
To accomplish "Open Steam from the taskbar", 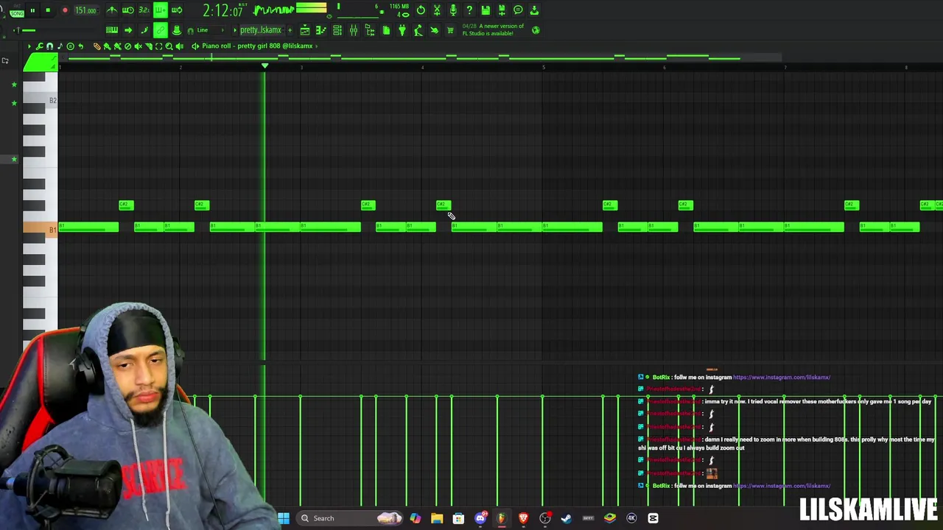I will pyautogui.click(x=566, y=518).
